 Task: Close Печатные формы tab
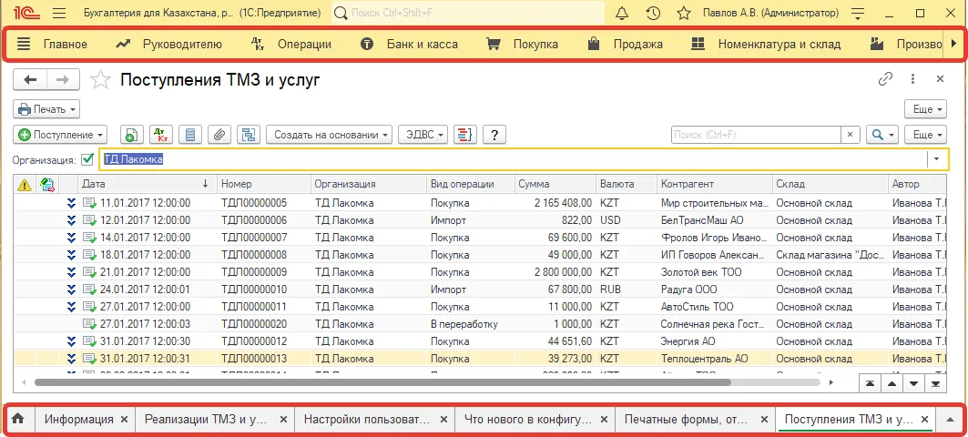click(764, 419)
